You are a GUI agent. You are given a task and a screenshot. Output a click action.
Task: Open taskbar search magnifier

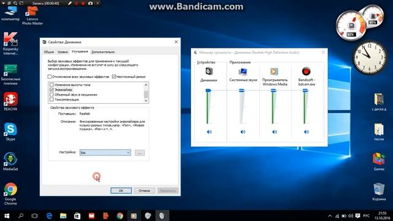[x=21, y=215]
